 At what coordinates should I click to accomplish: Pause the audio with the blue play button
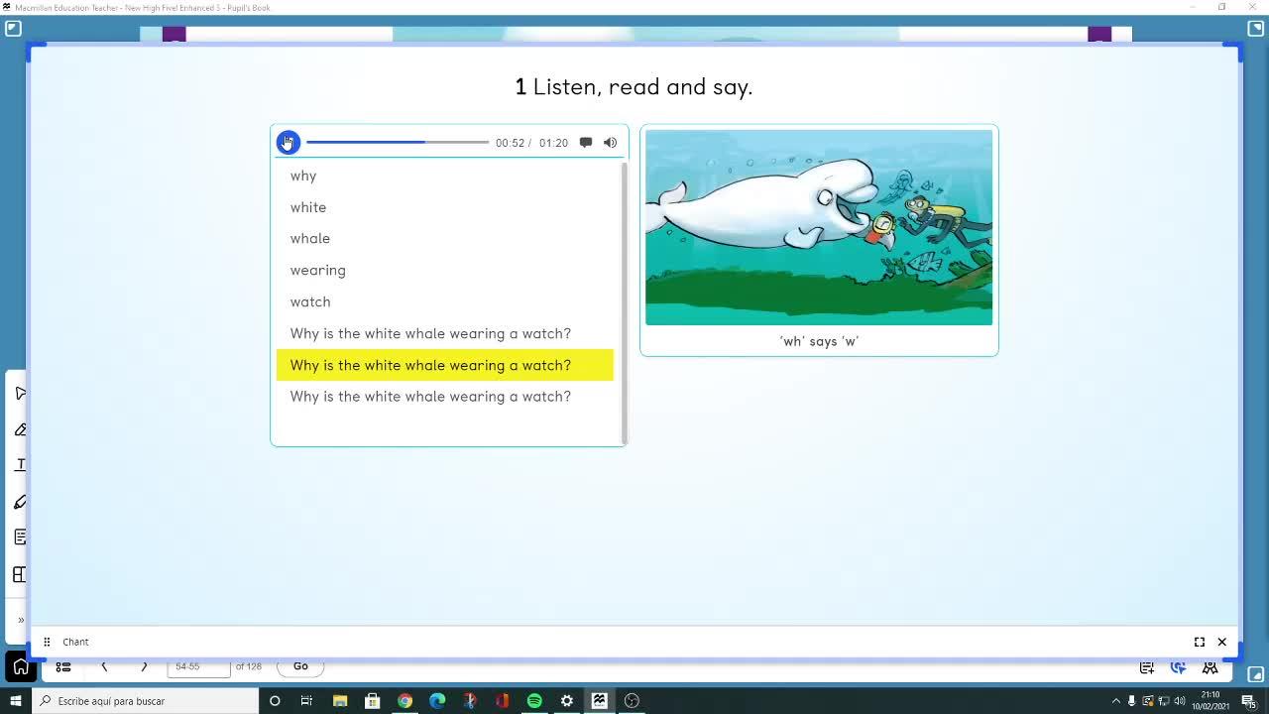click(x=288, y=143)
